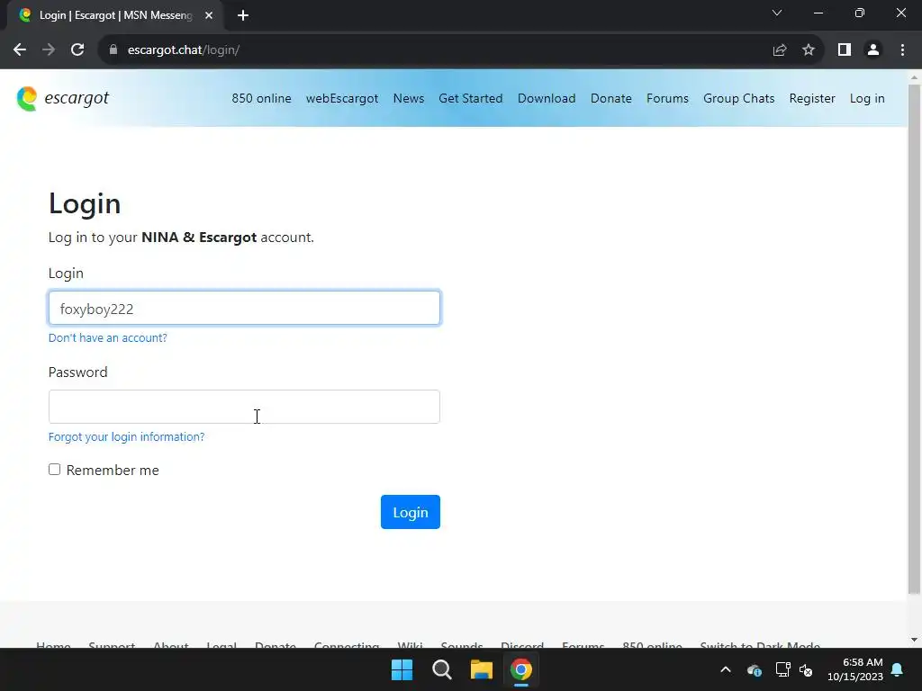Reload the page with the refresh icon
The width and height of the screenshot is (922, 691).
point(77,50)
